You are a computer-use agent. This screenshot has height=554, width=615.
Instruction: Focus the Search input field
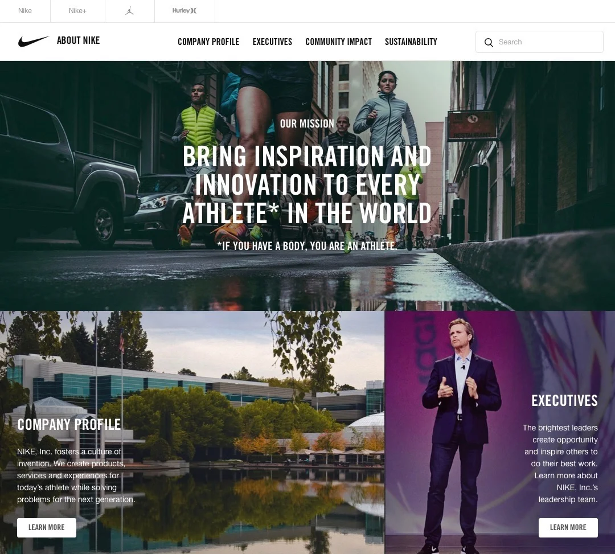coord(539,42)
